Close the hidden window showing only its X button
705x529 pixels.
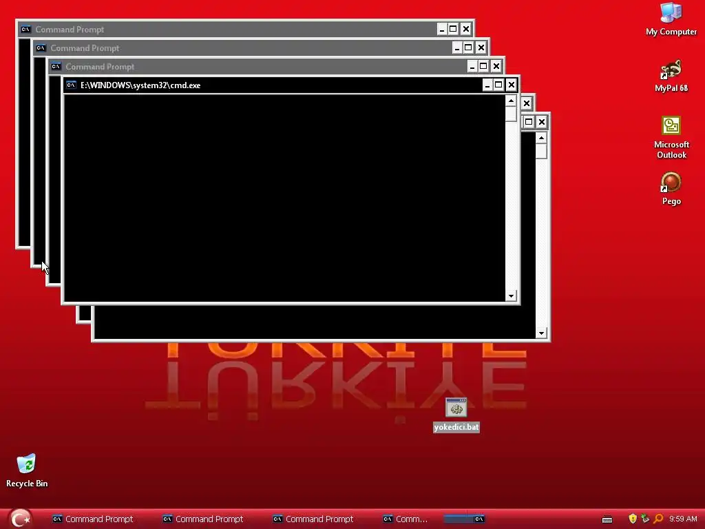point(527,103)
